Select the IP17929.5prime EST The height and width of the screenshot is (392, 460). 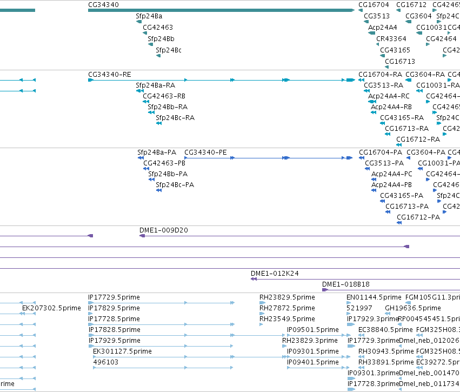click(x=161, y=346)
